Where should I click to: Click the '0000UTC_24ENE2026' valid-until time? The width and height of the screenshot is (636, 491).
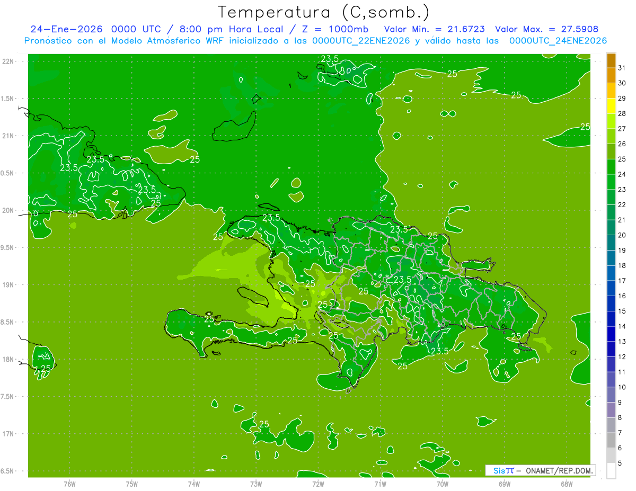click(x=558, y=41)
